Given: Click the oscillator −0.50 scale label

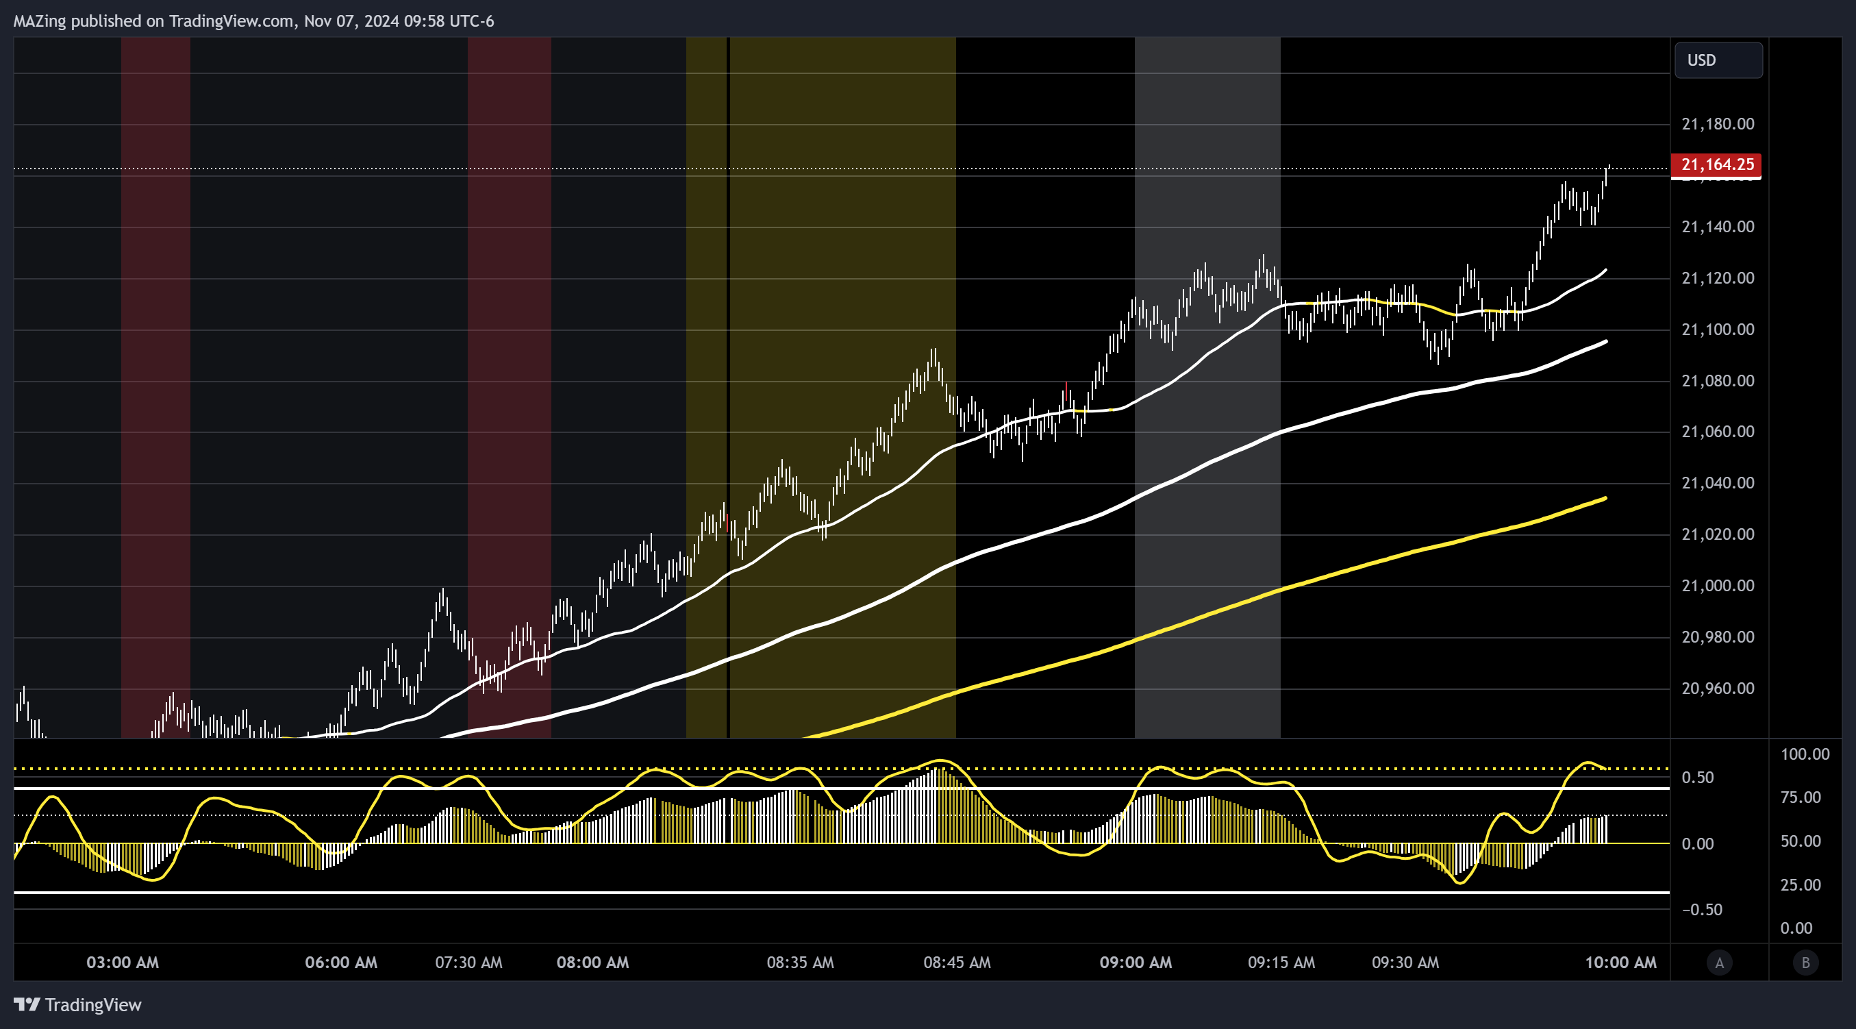Looking at the screenshot, I should pos(1702,910).
